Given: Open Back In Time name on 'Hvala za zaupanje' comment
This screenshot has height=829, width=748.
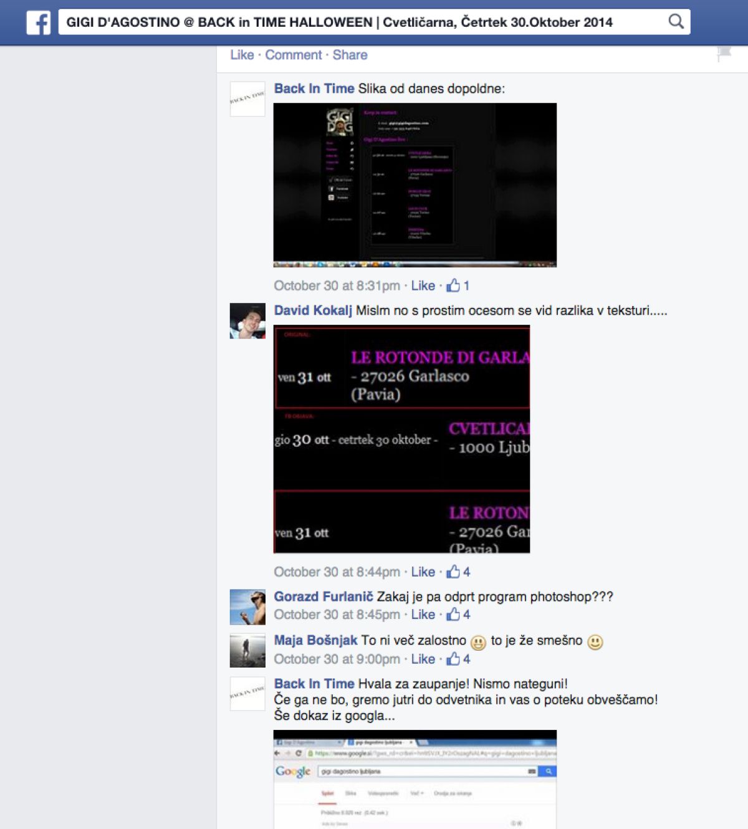Looking at the screenshot, I should coord(314,684).
